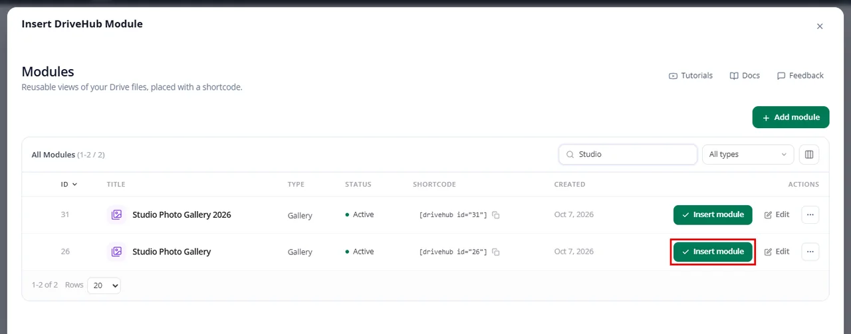Click the STATUS column header

[x=358, y=184]
